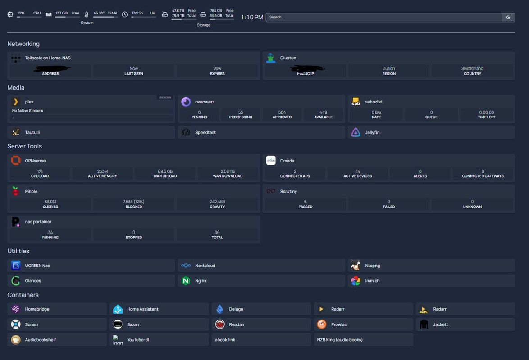Click the Immich pinwheel icon
Image resolution: width=529 pixels, height=360 pixels.
tap(356, 280)
